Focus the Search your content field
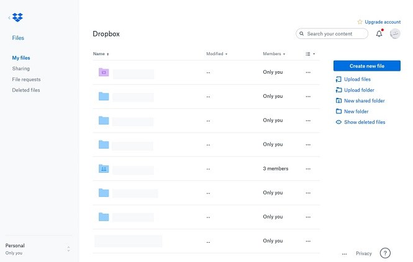 332,33
